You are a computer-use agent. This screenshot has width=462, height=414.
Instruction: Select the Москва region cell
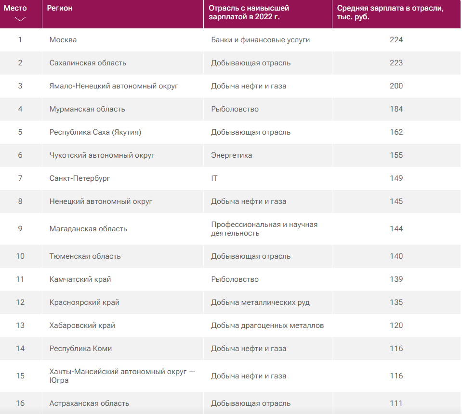point(63,40)
